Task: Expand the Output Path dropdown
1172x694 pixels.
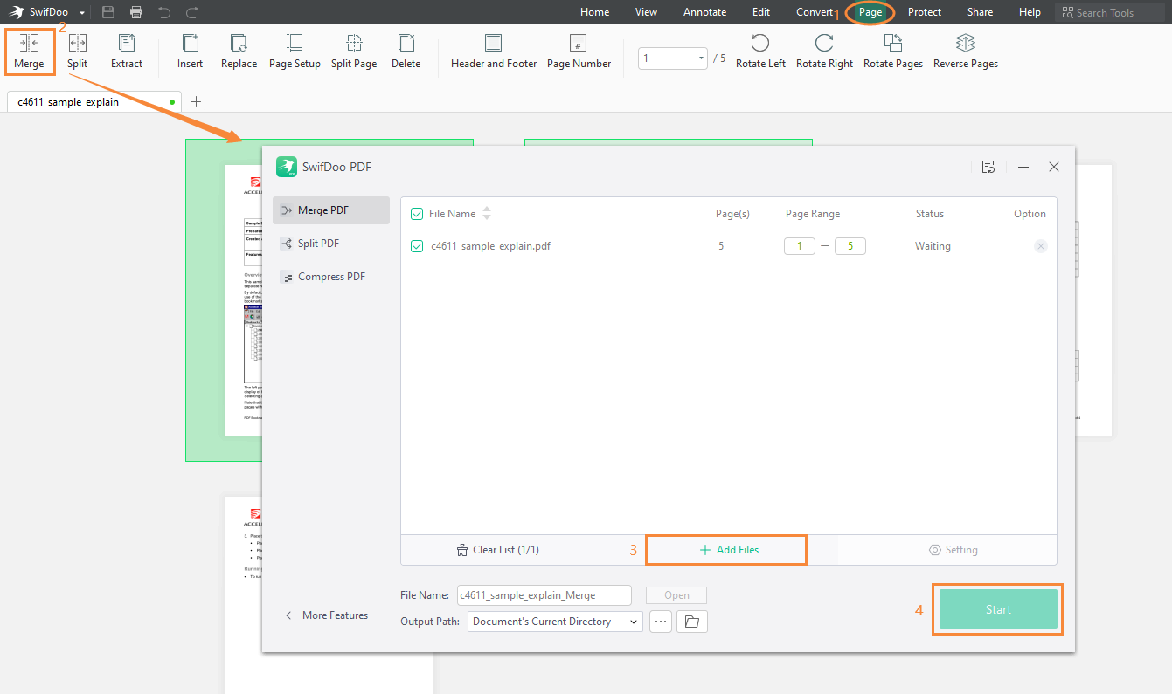Action: click(633, 622)
